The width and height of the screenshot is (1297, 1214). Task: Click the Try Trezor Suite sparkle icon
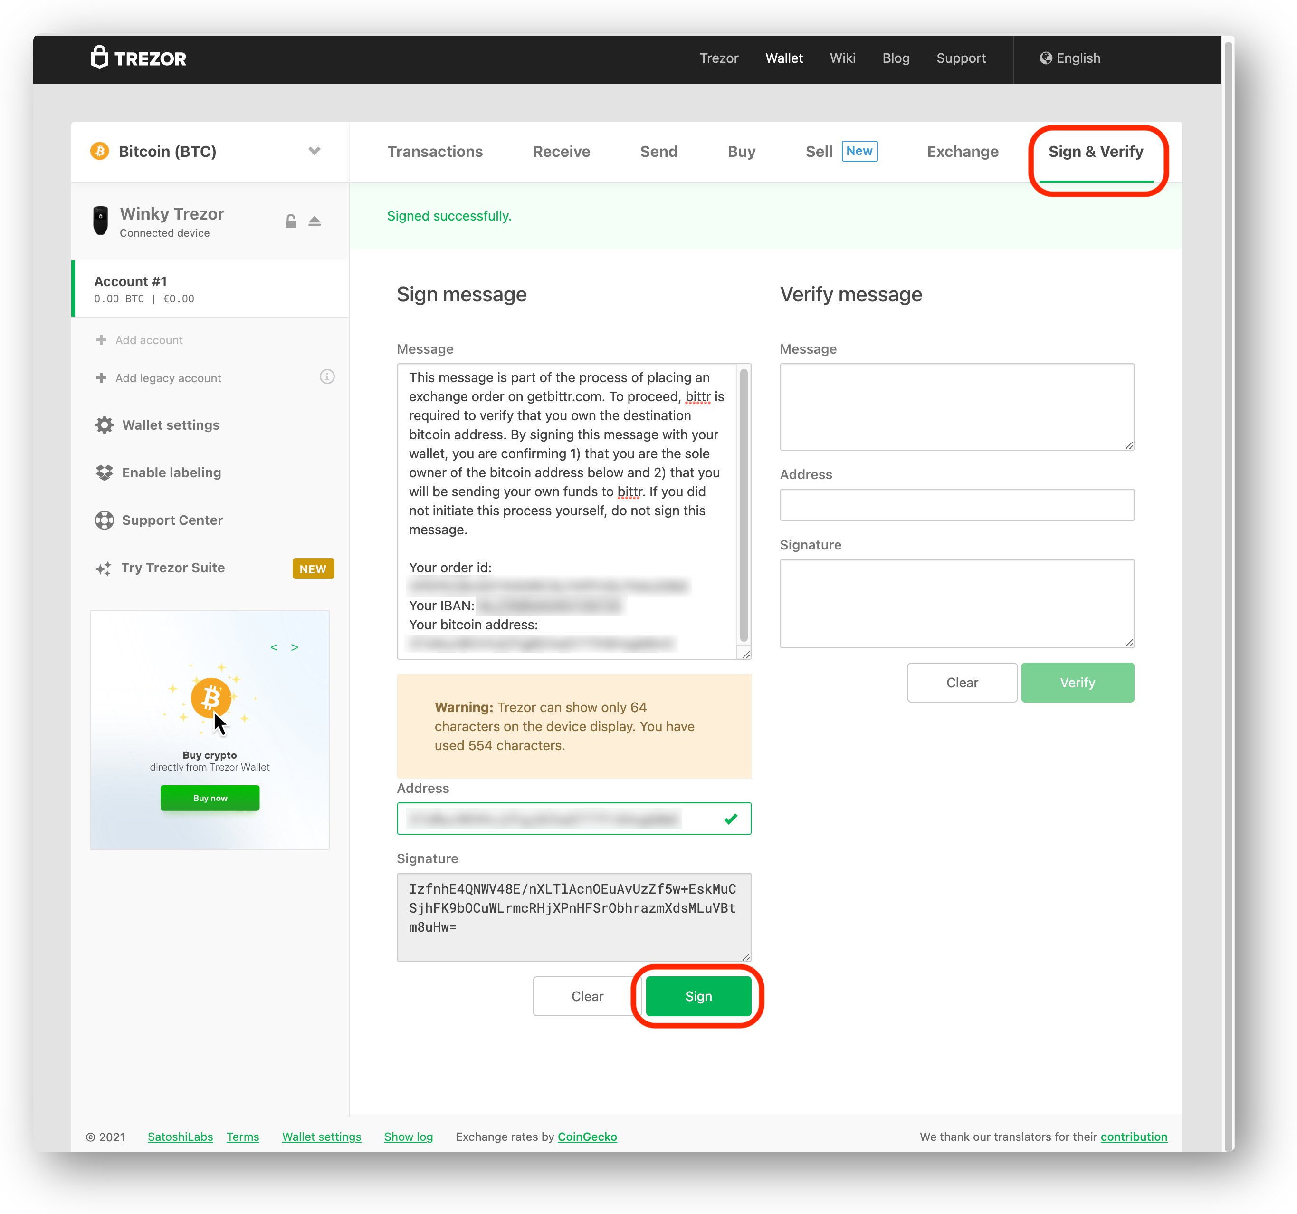pyautogui.click(x=103, y=568)
